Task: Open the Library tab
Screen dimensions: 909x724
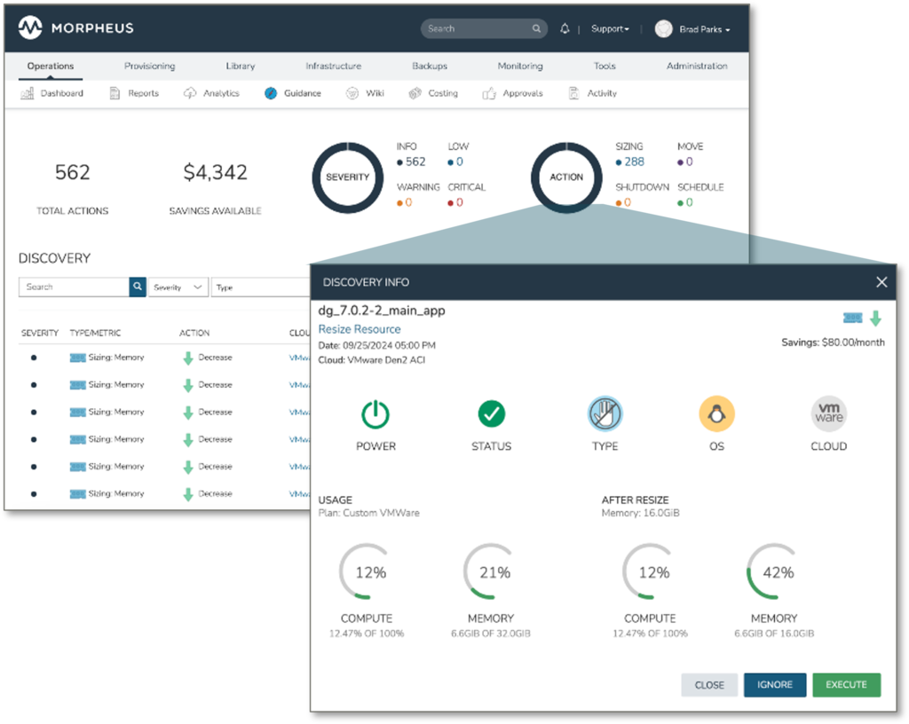Action: click(240, 66)
